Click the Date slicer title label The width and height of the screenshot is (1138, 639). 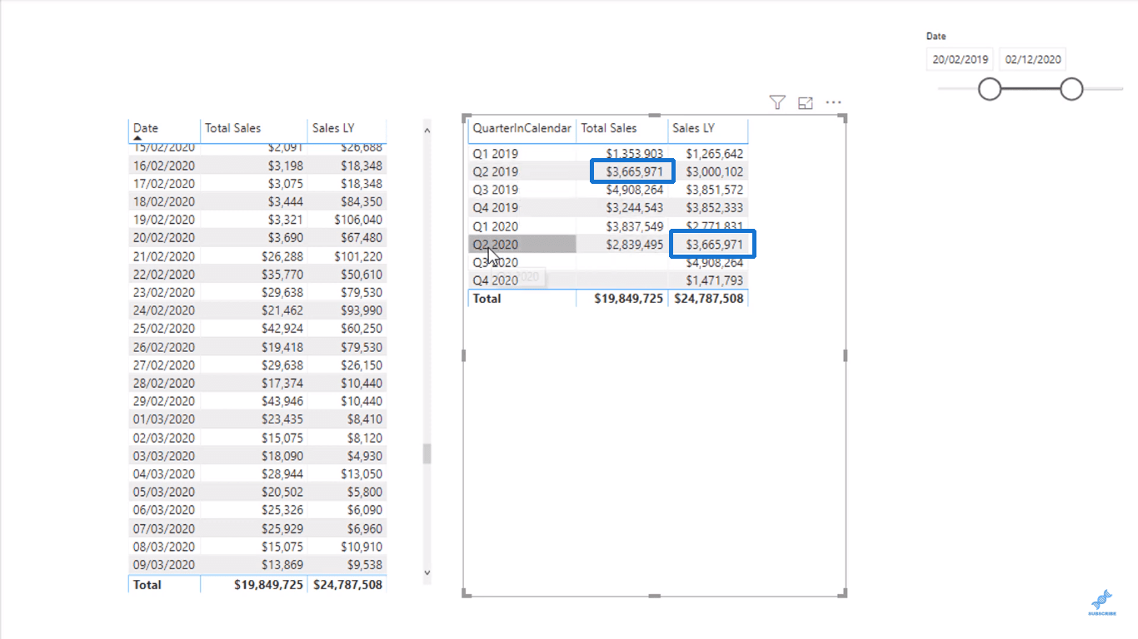[936, 37]
